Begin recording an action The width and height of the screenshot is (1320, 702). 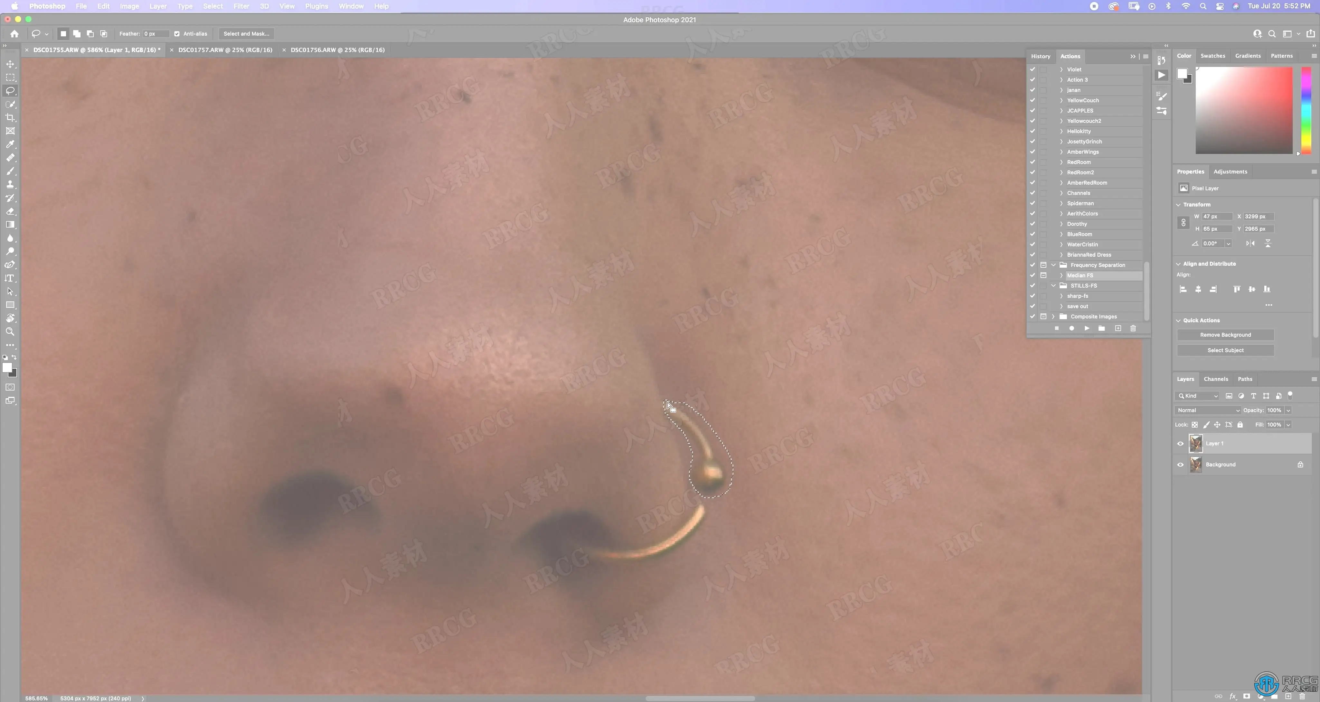pyautogui.click(x=1071, y=328)
